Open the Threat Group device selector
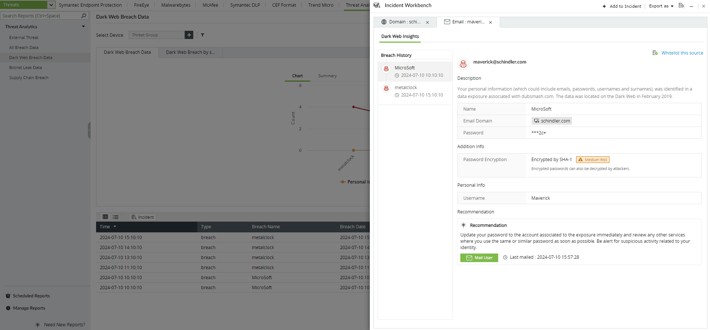The width and height of the screenshot is (710, 330). [x=157, y=35]
